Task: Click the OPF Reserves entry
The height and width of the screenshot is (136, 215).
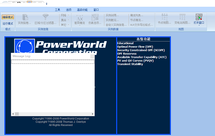Action: click(127, 54)
